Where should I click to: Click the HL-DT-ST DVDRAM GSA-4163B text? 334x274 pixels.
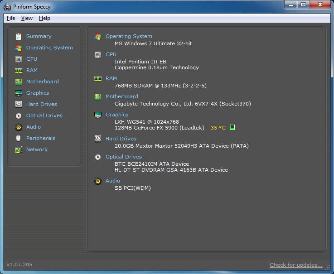171,170
